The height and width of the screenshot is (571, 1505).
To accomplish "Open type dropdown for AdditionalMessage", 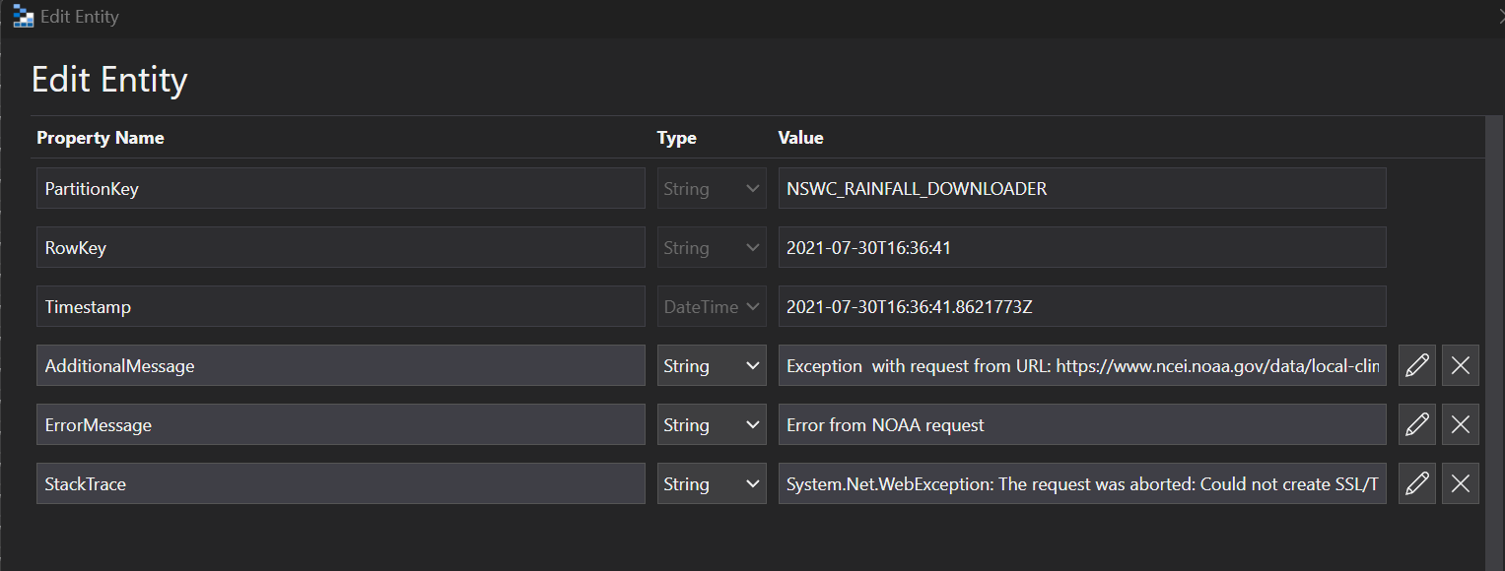I will tap(712, 365).
